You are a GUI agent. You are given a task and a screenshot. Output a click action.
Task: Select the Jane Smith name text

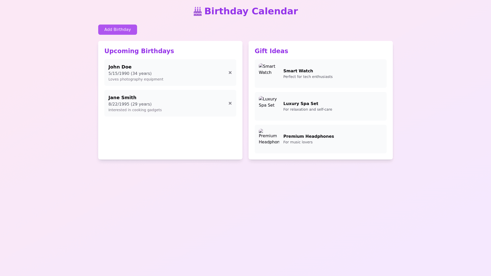pyautogui.click(x=122, y=98)
